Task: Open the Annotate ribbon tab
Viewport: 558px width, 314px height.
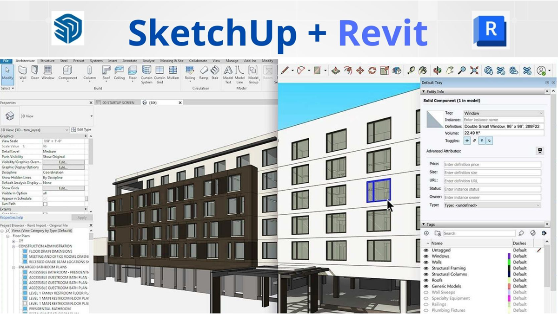Action: click(130, 61)
